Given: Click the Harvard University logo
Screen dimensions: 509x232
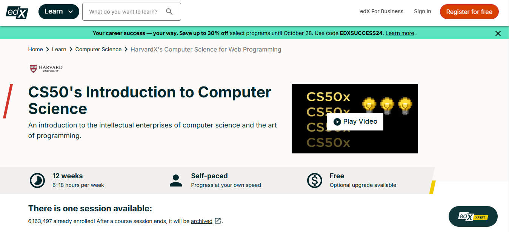Looking at the screenshot, I should coord(46,68).
